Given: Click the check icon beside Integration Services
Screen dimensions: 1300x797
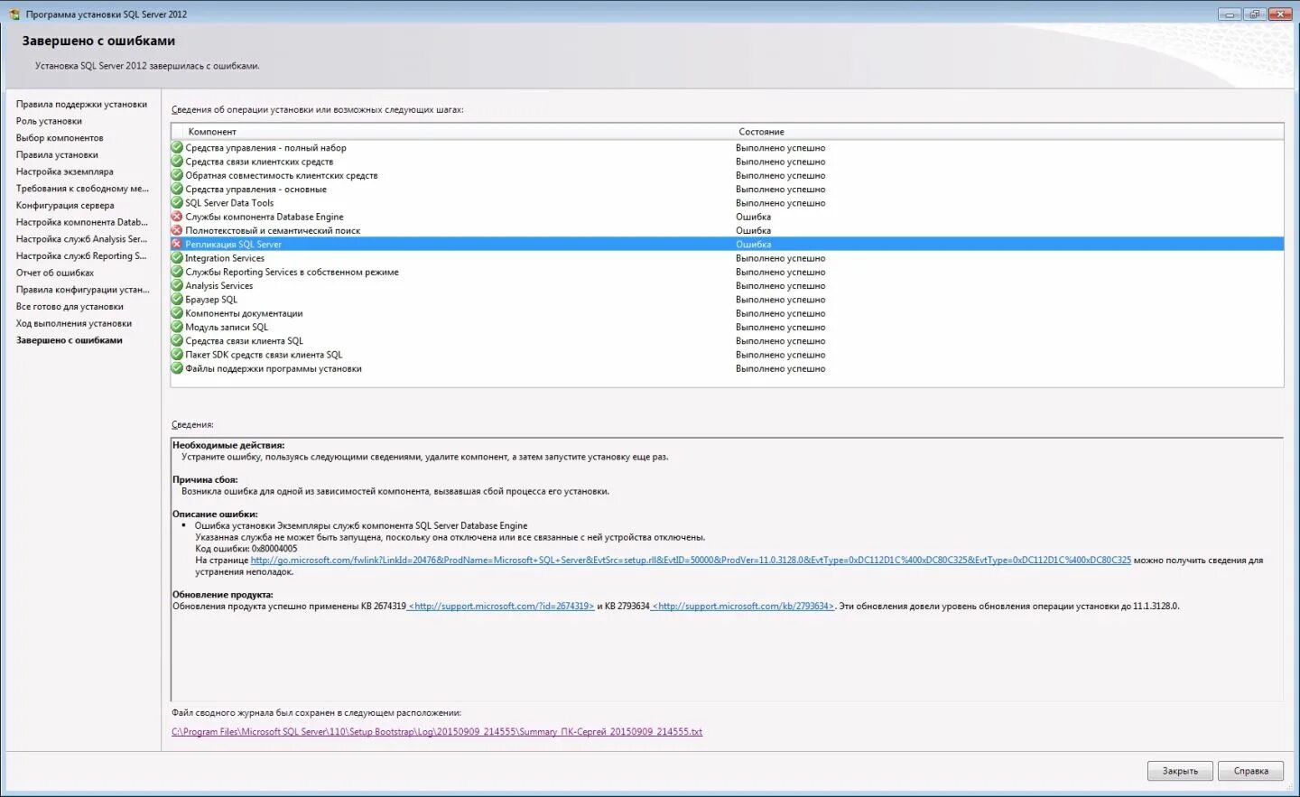Looking at the screenshot, I should tap(177, 258).
